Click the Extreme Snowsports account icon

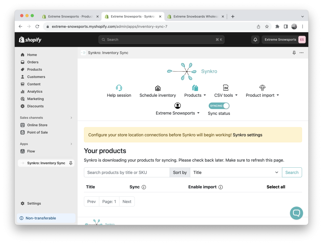click(177, 106)
